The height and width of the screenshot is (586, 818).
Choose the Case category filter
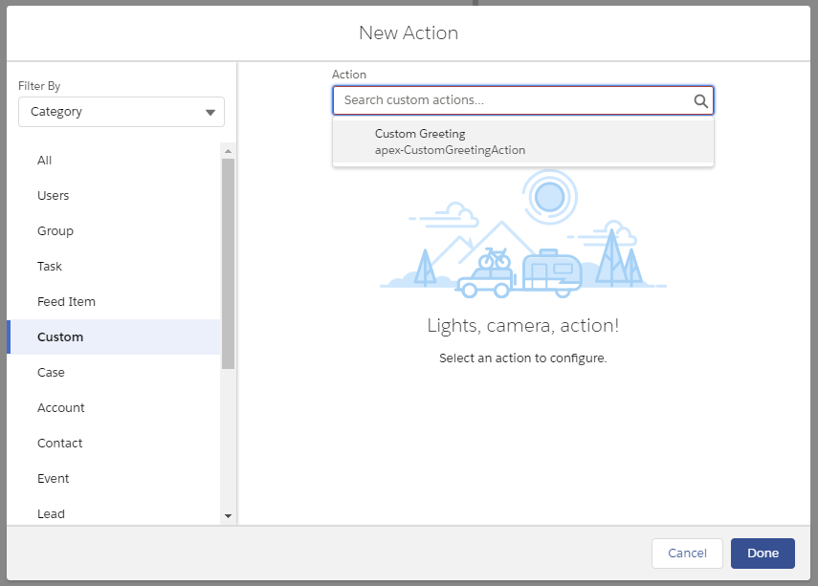coord(51,372)
